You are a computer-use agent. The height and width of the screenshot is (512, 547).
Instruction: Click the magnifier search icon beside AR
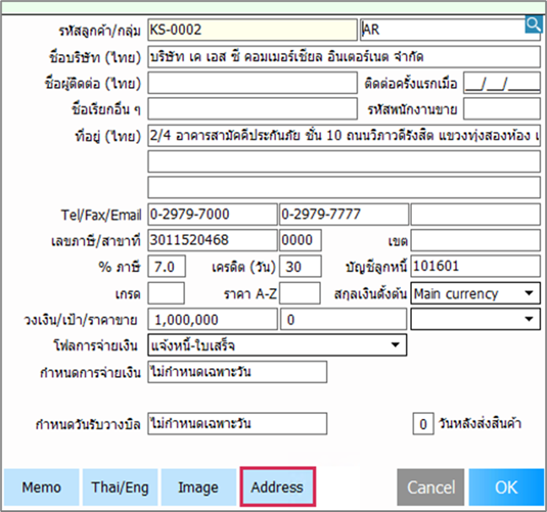pyautogui.click(x=533, y=25)
